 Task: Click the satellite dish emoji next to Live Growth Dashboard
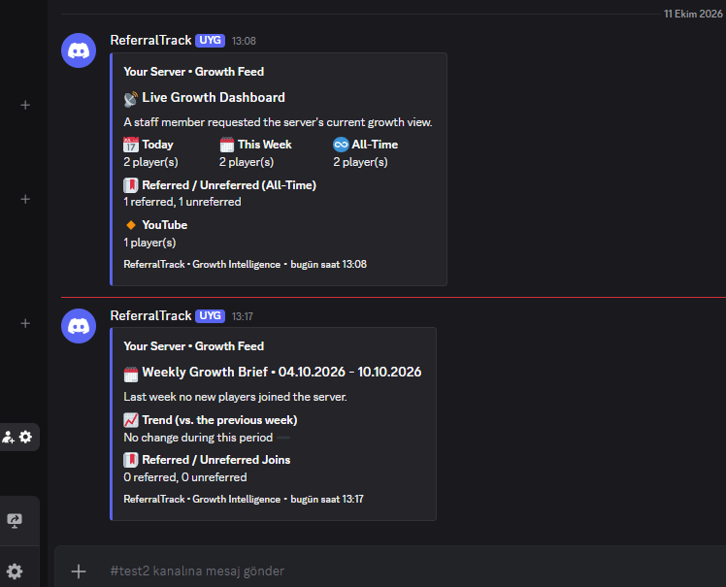click(131, 98)
